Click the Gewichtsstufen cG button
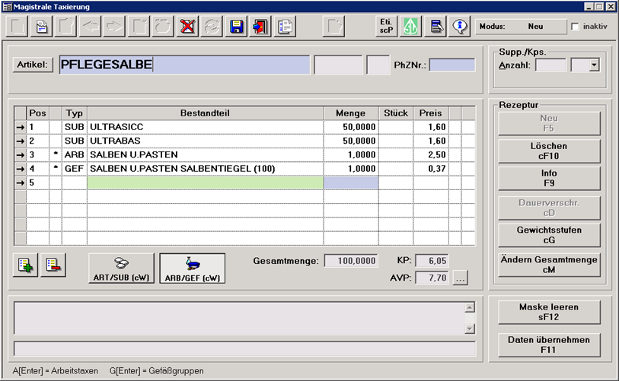The image size is (619, 381). 549,235
